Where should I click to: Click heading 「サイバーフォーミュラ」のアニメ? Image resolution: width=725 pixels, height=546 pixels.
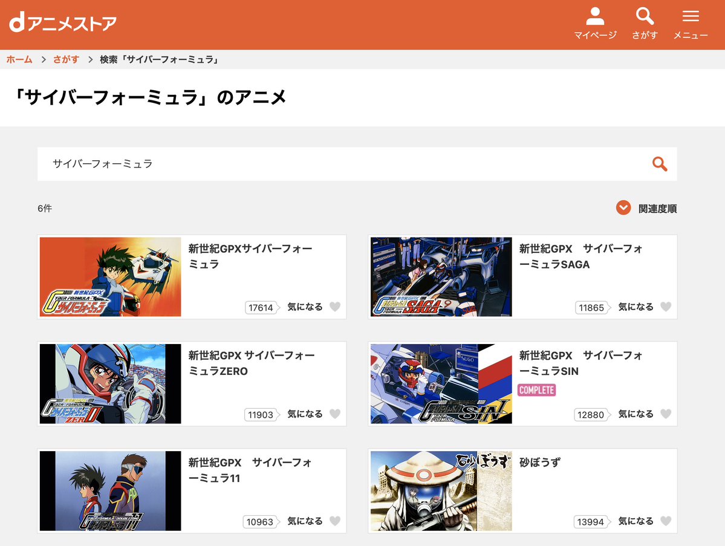(x=151, y=97)
